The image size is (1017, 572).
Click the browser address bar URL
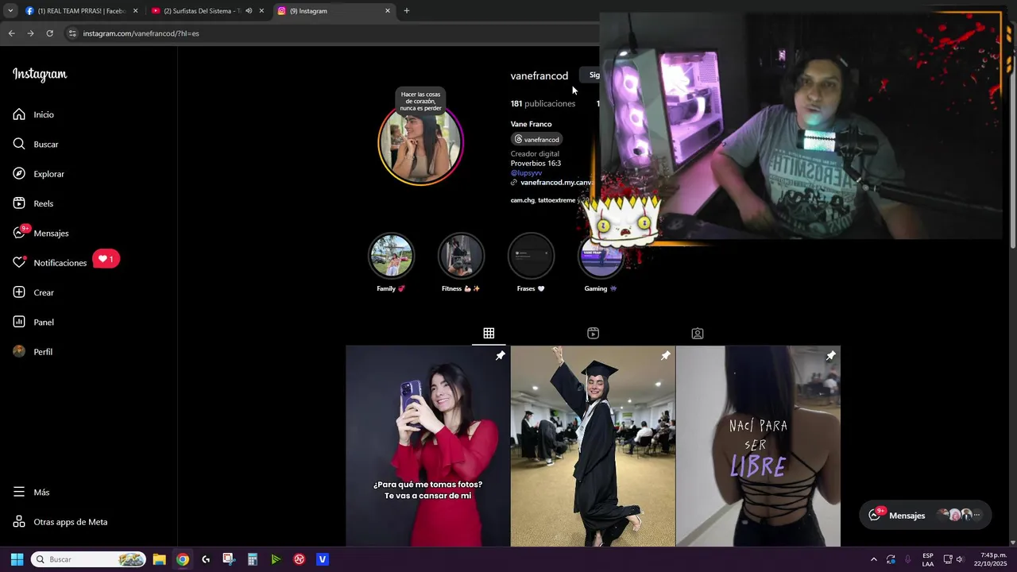point(141,33)
